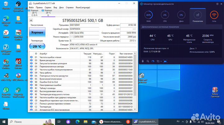
Task: Click the speed boost icon in performance monitor
Action: click(153, 61)
